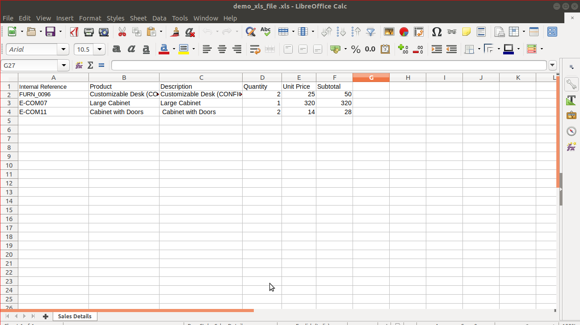
Task: Toggle Wrap Text
Action: tap(255, 49)
